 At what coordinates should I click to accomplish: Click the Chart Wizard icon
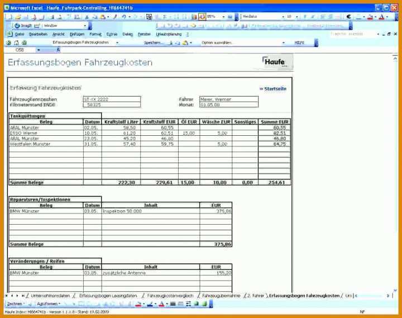(194, 17)
